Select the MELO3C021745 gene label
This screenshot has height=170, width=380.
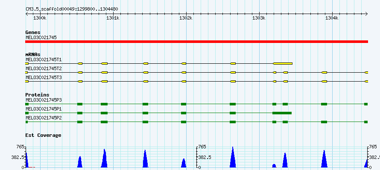41,38
